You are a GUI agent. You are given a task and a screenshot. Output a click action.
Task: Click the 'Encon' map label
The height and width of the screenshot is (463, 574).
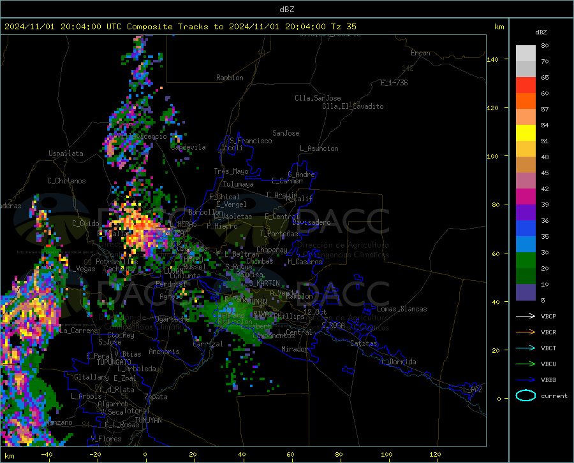coord(420,53)
